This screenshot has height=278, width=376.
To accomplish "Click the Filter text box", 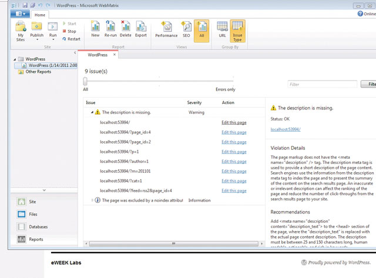I will [322, 84].
